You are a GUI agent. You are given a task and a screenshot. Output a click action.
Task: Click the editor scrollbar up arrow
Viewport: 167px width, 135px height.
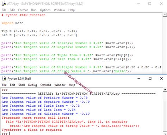[165, 15]
